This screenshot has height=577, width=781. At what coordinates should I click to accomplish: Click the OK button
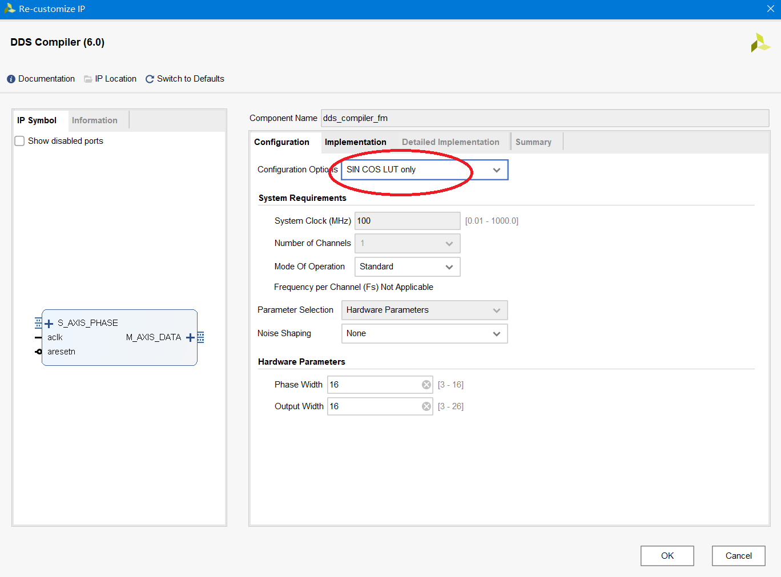pyautogui.click(x=667, y=556)
